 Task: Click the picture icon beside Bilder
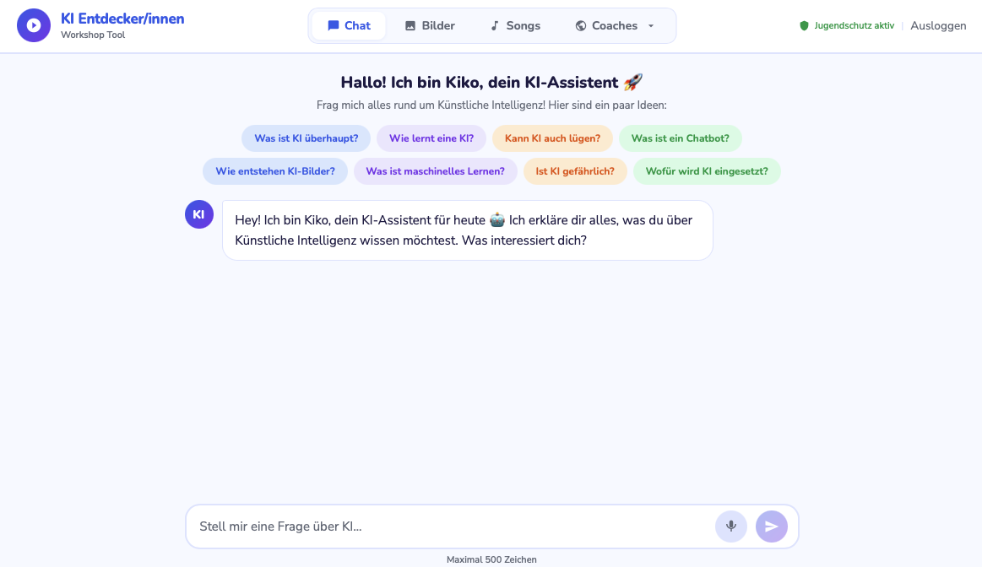[410, 25]
